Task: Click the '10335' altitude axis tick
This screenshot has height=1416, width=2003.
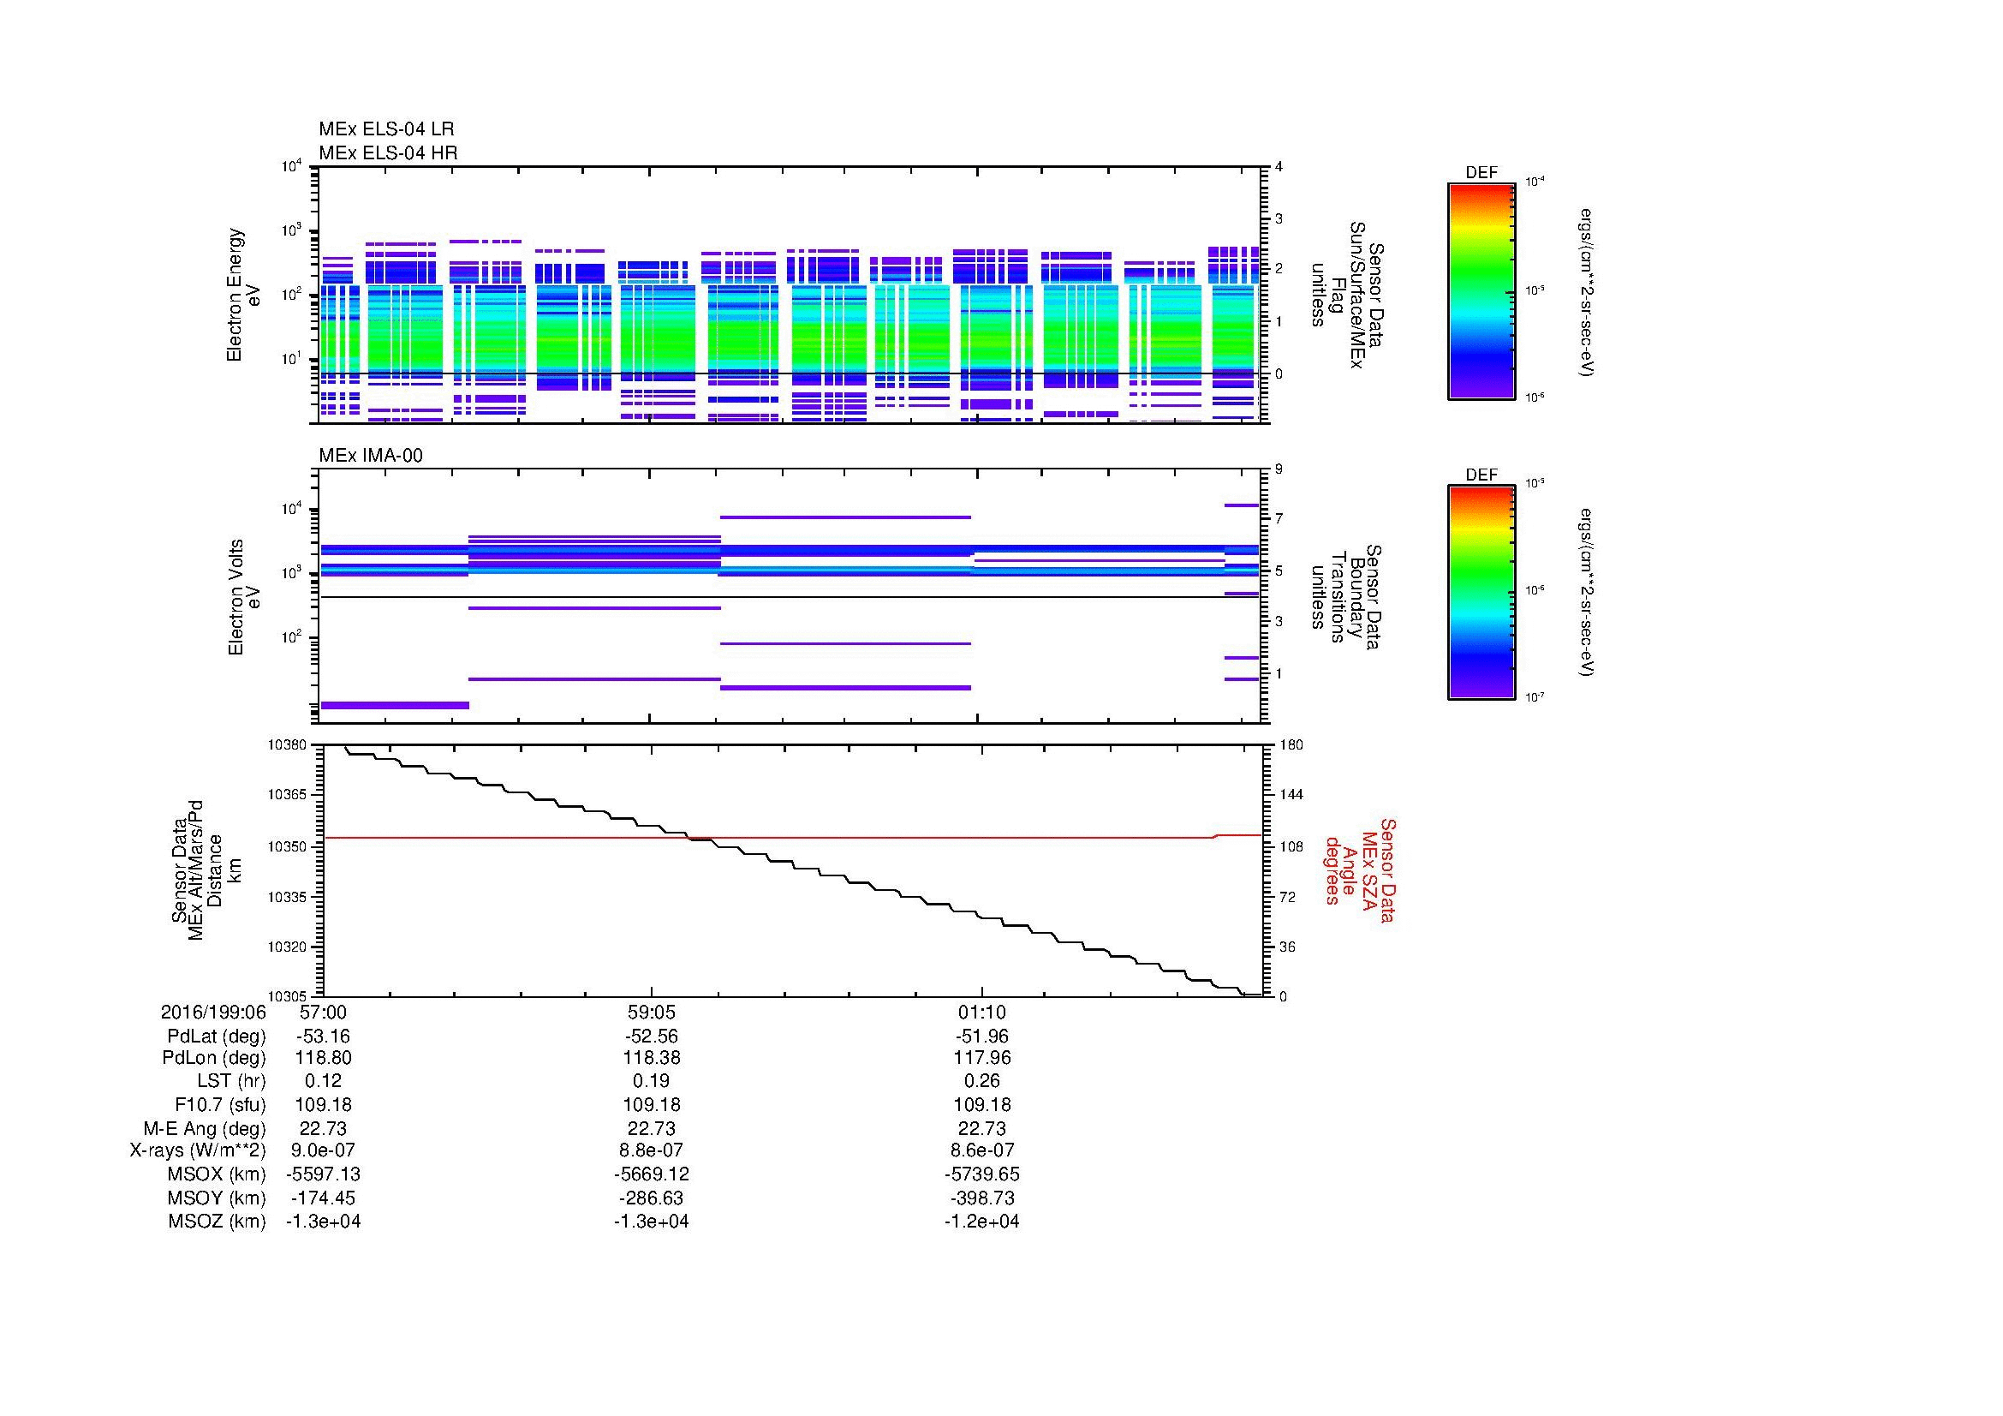Action: pyautogui.click(x=287, y=896)
